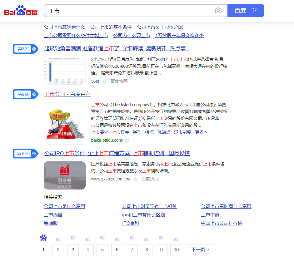Image resolution: width=294 pixels, height=266 pixels.
Task: Click the baike.baidu.com/ source URL
Action: pos(107,140)
